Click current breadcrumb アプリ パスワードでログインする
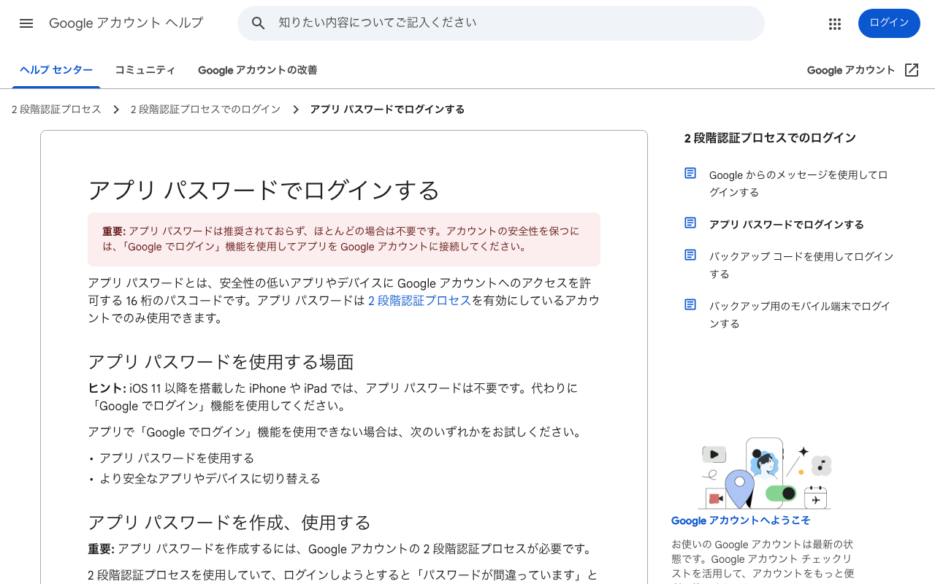 [387, 109]
